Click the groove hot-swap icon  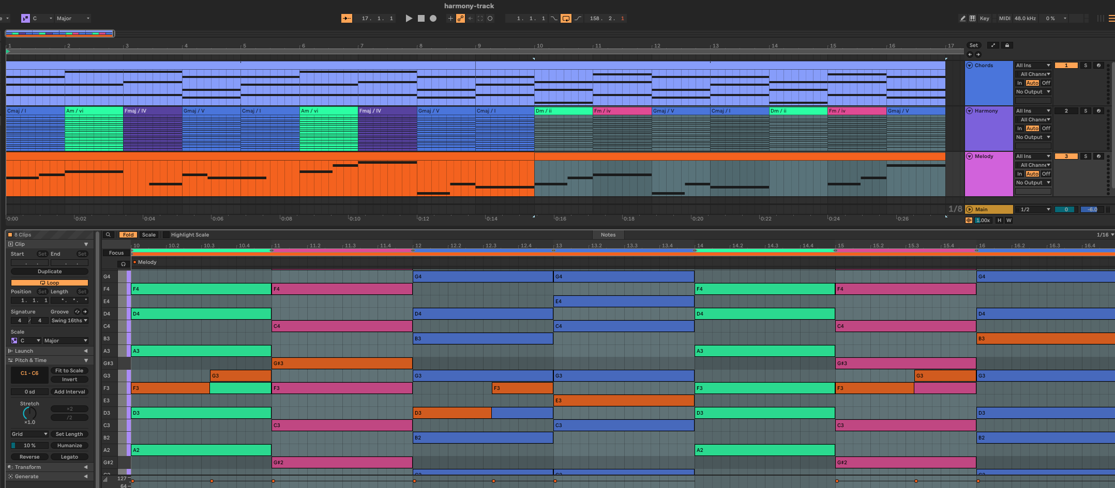pos(77,312)
